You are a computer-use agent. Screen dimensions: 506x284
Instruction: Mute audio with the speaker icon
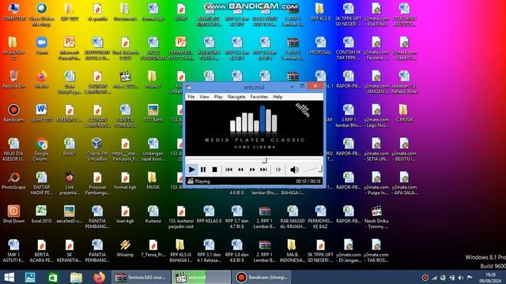pos(294,170)
